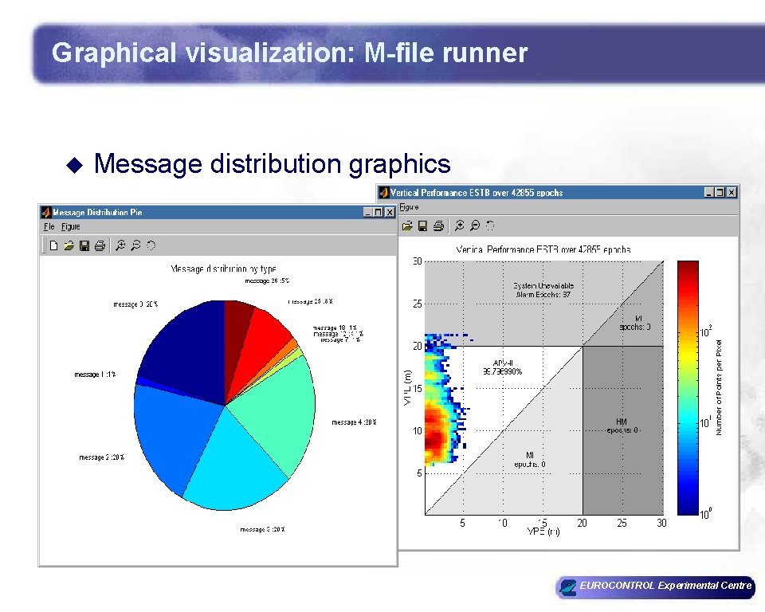
Task: Select Zoom Out tool in Message Distribution Pie window
Action: tap(135, 245)
